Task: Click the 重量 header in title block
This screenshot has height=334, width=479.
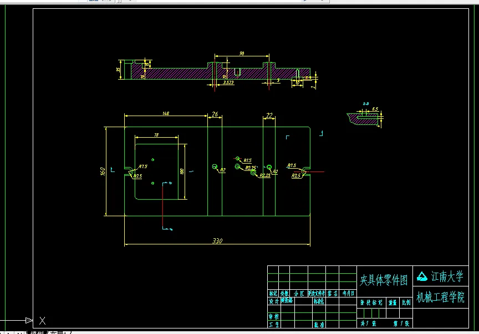Action: click(393, 302)
